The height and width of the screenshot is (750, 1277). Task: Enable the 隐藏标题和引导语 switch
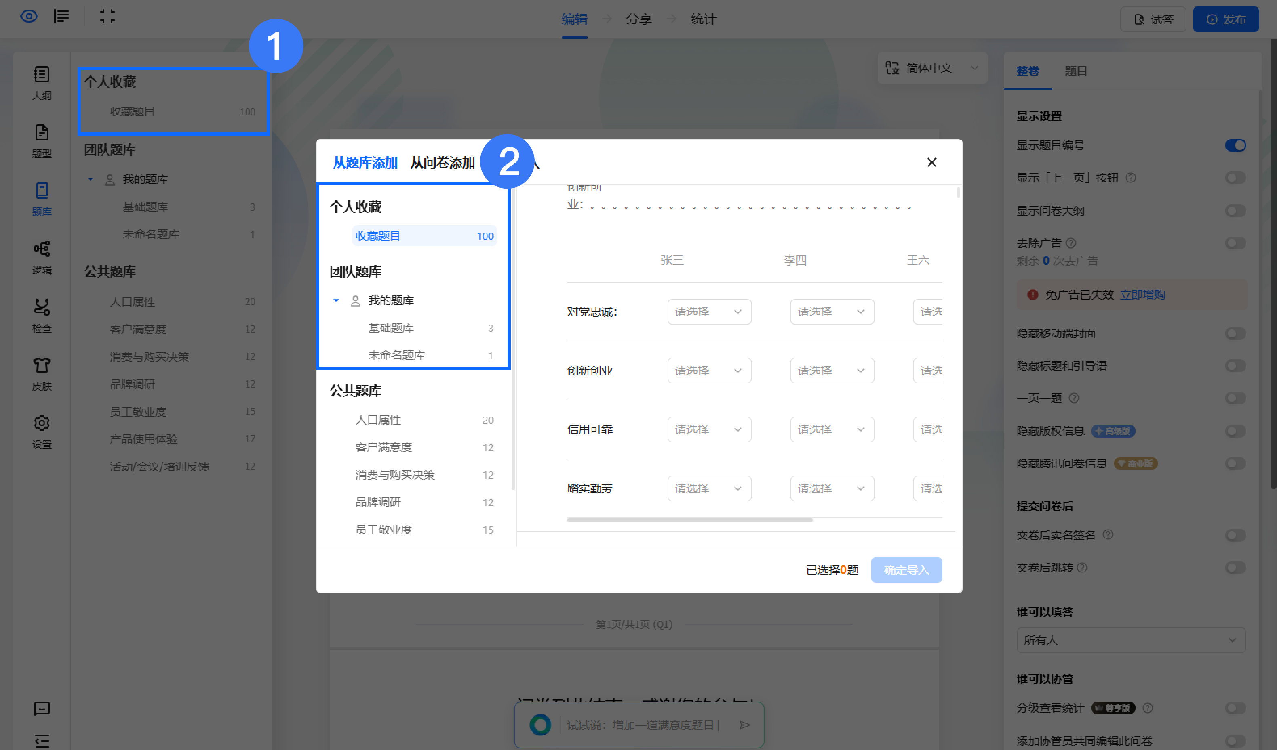click(x=1235, y=366)
